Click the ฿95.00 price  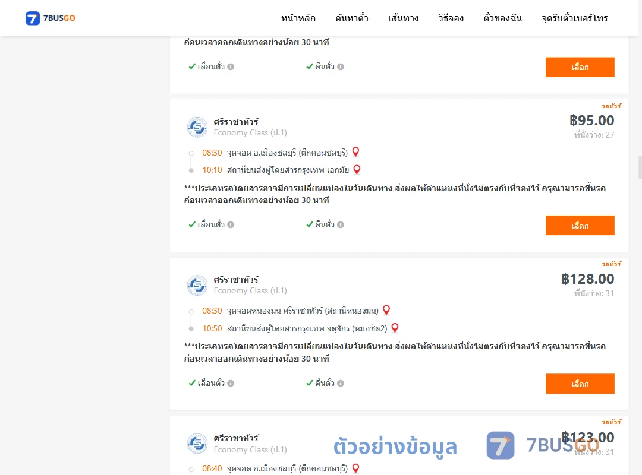click(591, 121)
